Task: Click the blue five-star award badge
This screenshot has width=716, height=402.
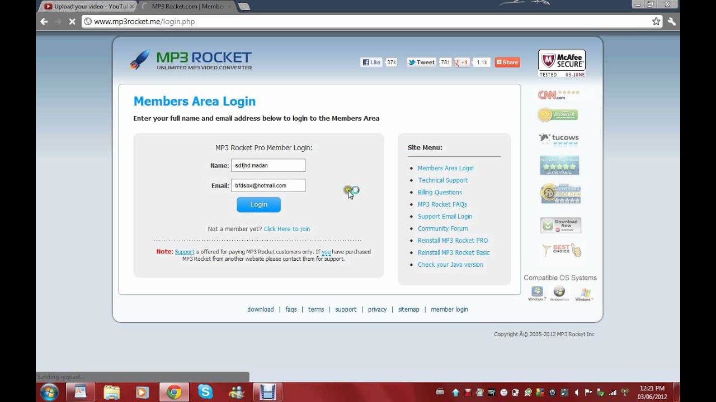Action: point(559,165)
